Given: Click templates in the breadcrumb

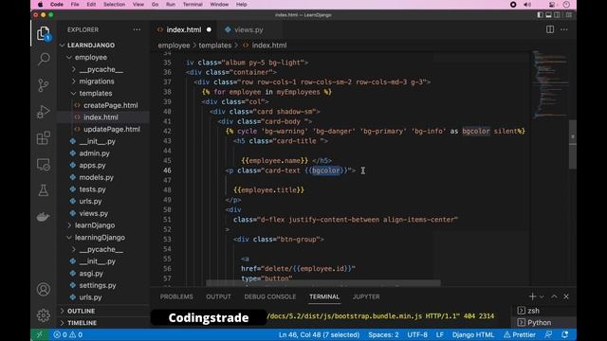Looking at the screenshot, I should click(x=215, y=45).
